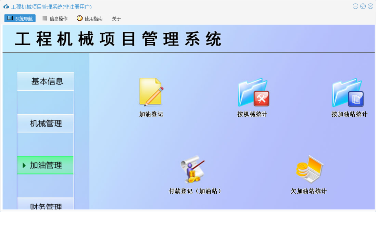Image resolution: width=376 pixels, height=246 pixels.
Task: Click the 付款登记（加油站）label text
Action: 195,191
